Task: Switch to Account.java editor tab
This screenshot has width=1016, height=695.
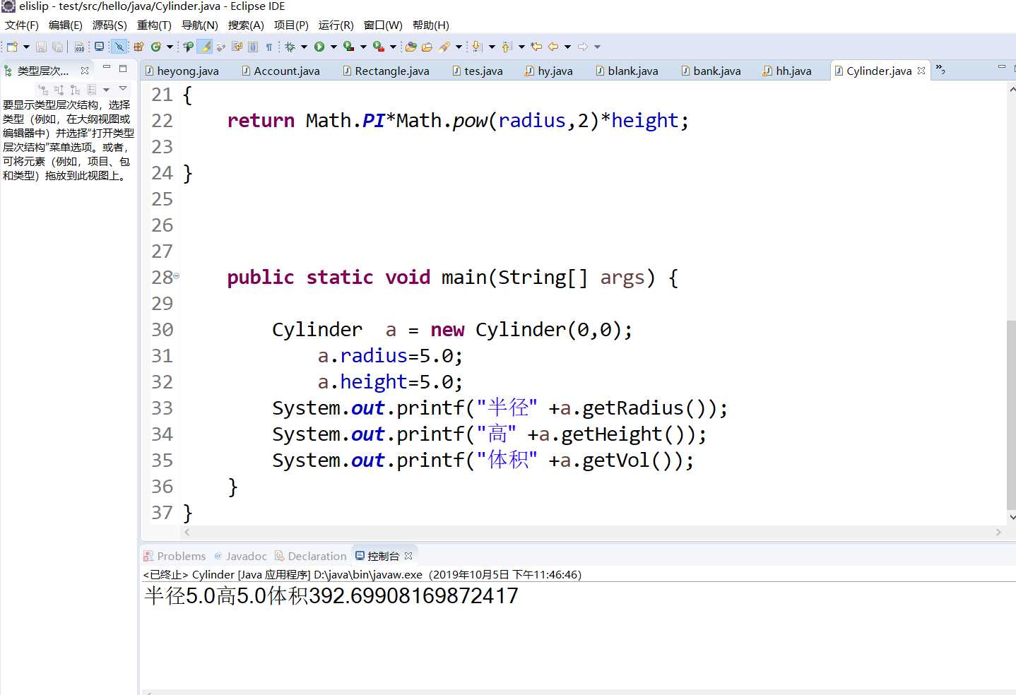Action: tap(280, 71)
